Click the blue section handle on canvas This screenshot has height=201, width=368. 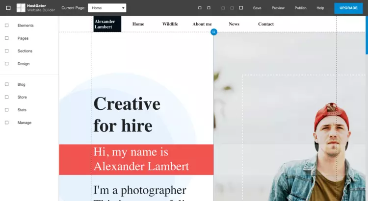pos(213,32)
